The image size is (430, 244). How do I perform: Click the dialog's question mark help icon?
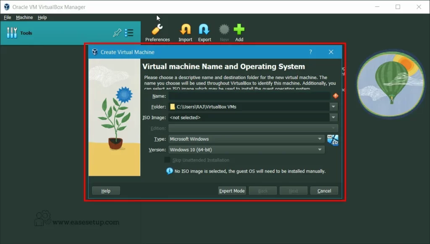coord(310,52)
